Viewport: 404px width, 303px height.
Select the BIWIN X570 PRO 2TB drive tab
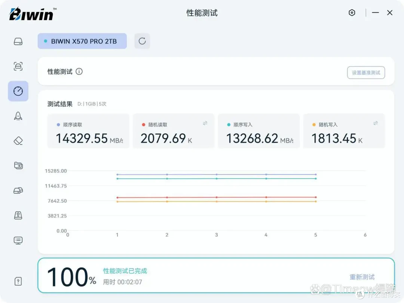point(82,41)
